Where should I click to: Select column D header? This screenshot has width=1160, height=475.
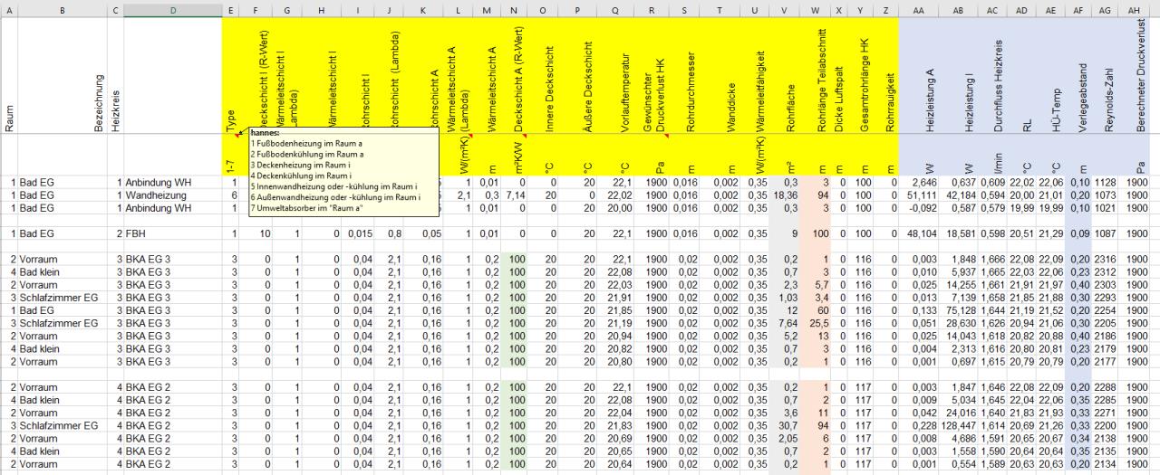(x=173, y=9)
